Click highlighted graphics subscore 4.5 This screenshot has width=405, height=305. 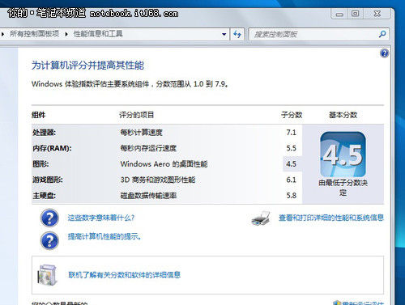291,163
